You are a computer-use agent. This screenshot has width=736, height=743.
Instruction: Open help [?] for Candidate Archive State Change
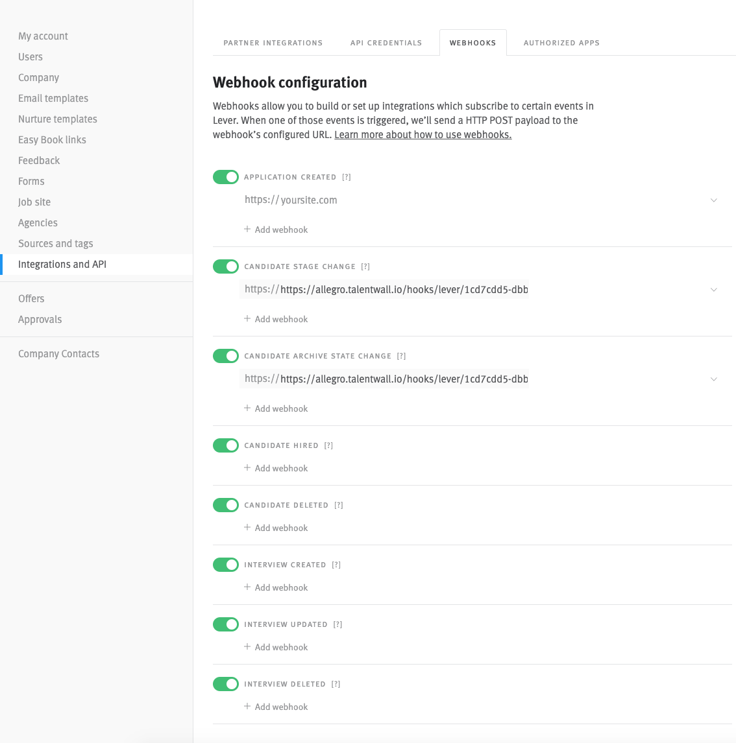point(401,356)
